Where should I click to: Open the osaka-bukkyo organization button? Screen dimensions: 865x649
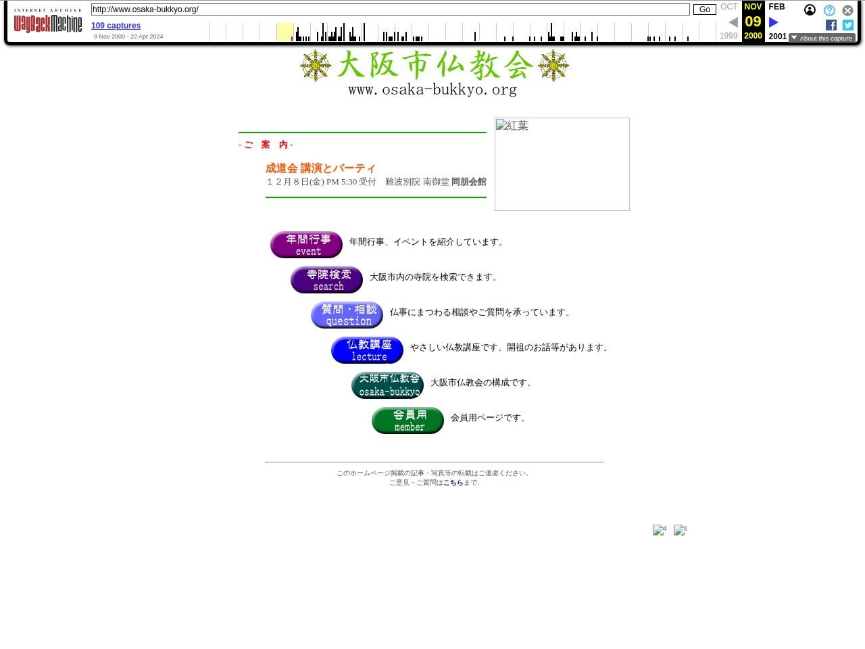pos(388,385)
